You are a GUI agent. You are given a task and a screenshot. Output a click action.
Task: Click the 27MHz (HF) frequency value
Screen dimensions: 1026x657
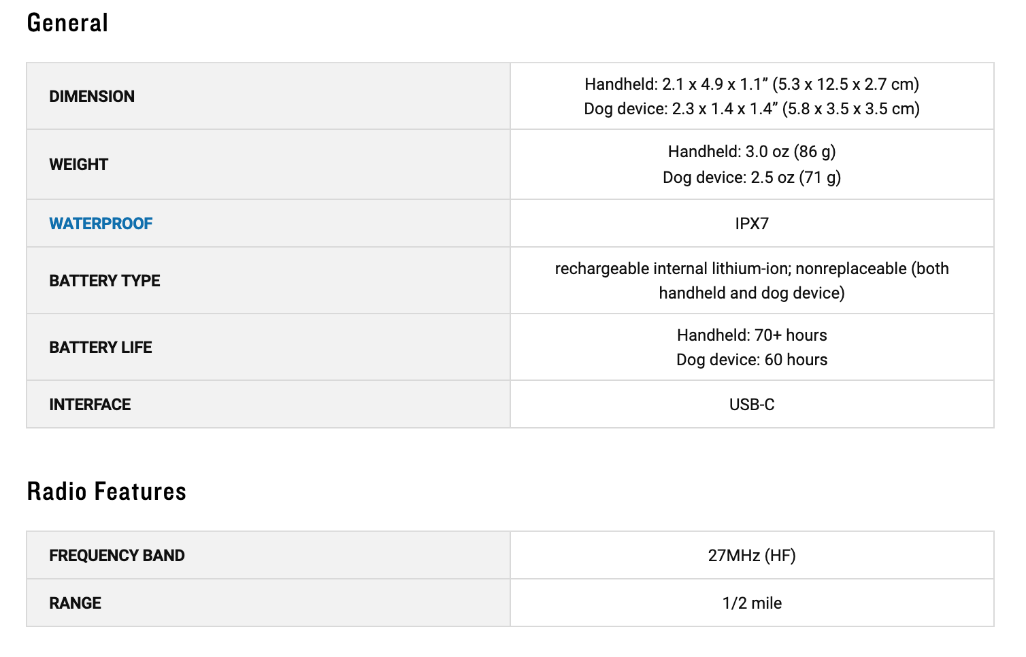(751, 556)
